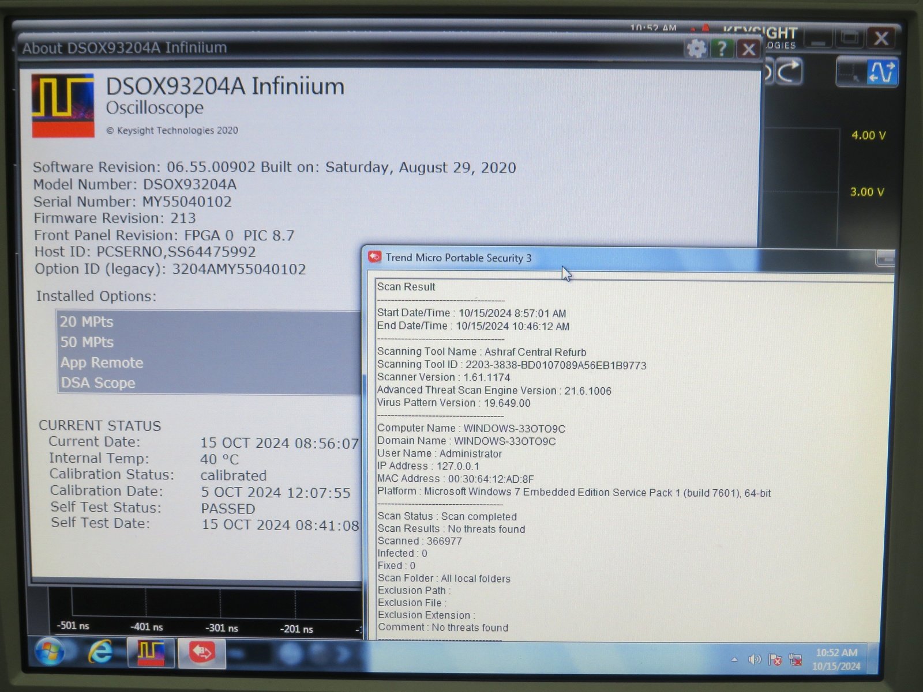Image resolution: width=923 pixels, height=692 pixels.
Task: Click the MAC Address line
Action: [x=456, y=479]
